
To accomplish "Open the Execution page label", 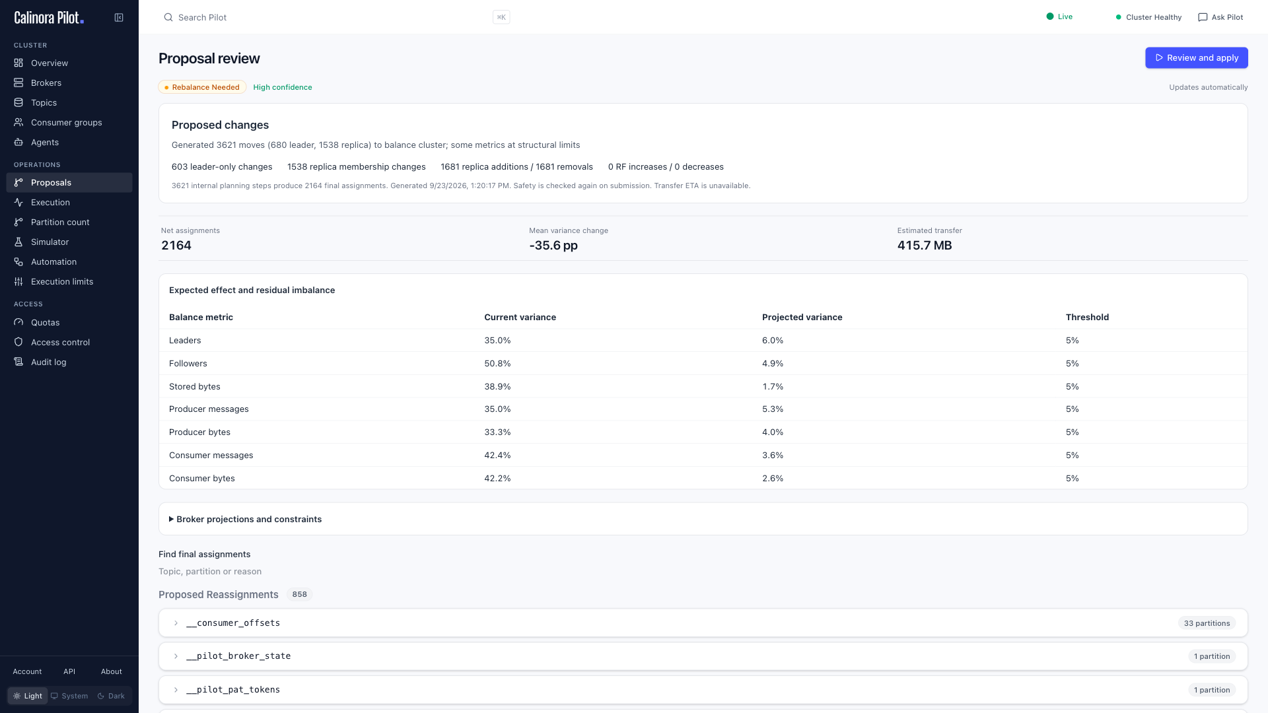I will pyautogui.click(x=50, y=202).
